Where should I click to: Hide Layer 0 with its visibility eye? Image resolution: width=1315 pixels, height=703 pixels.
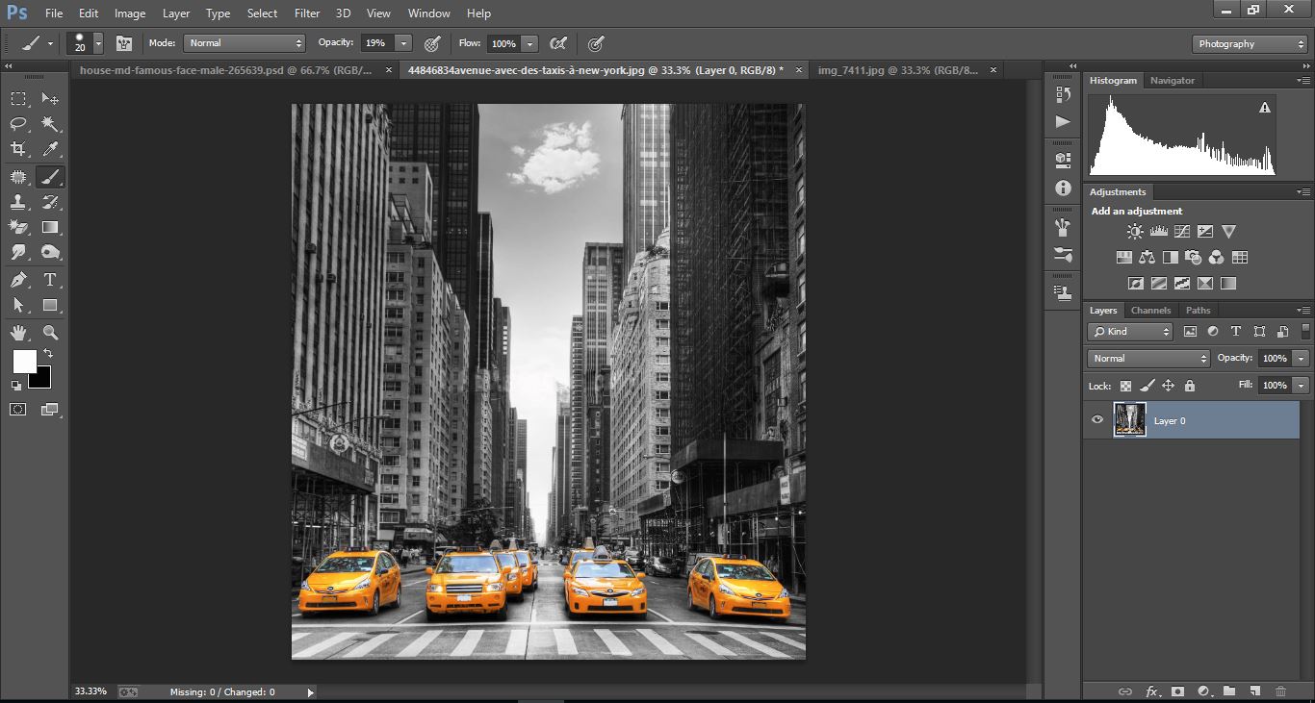(1096, 419)
